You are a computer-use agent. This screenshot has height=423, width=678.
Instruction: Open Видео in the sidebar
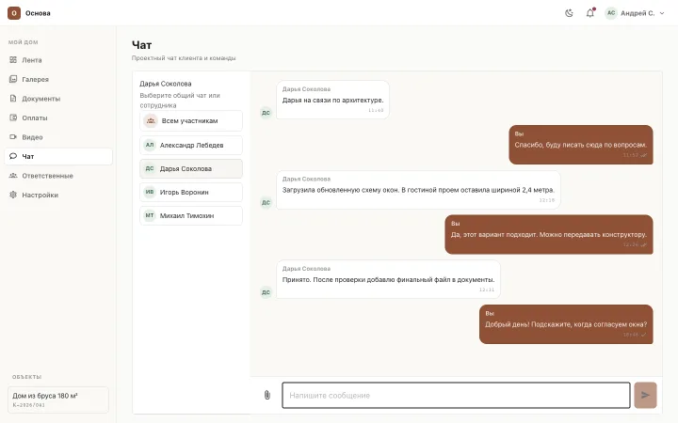pyautogui.click(x=58, y=137)
